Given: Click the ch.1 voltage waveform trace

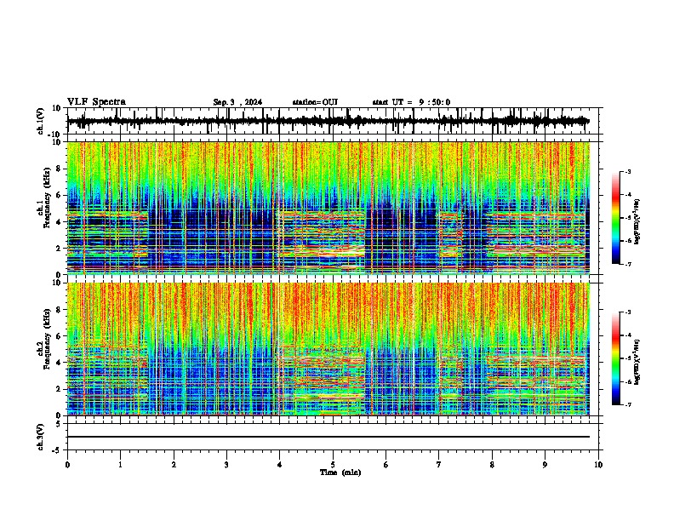Looking at the screenshot, I should (328, 121).
